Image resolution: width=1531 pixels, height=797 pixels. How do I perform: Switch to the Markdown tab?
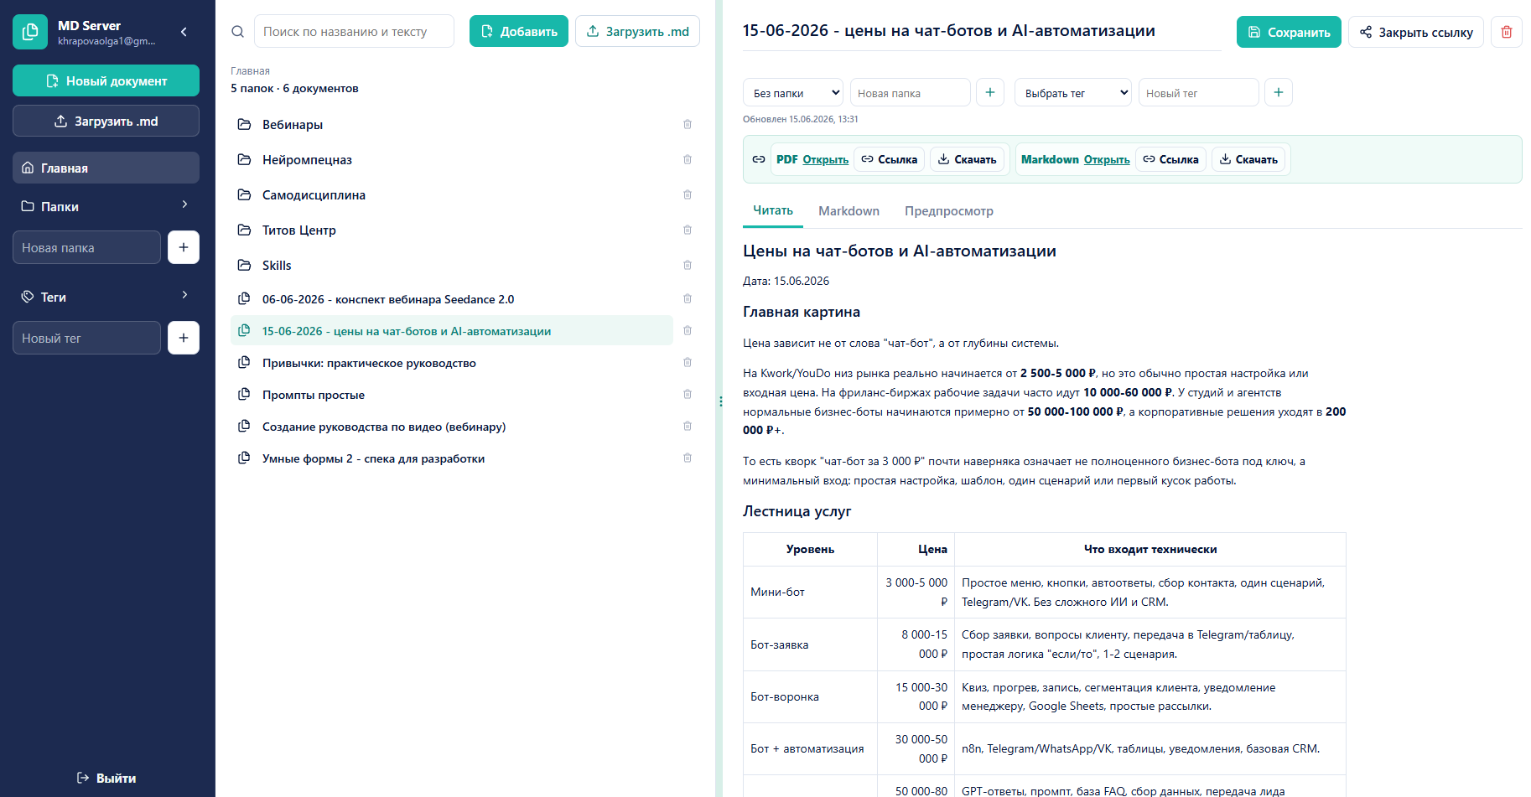[x=849, y=211]
